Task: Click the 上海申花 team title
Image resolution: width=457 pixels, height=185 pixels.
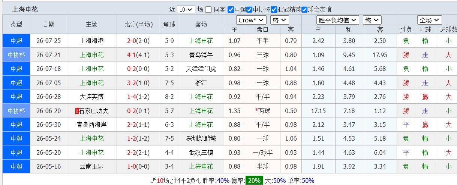Action: (25, 9)
